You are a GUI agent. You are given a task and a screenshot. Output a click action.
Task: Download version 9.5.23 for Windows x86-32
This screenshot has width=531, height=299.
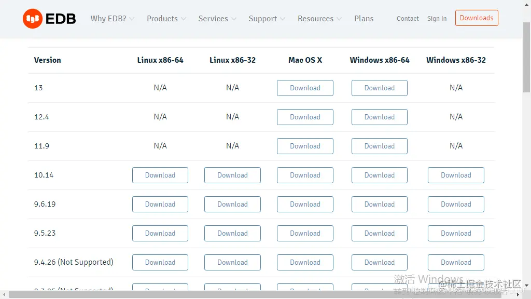(456, 234)
